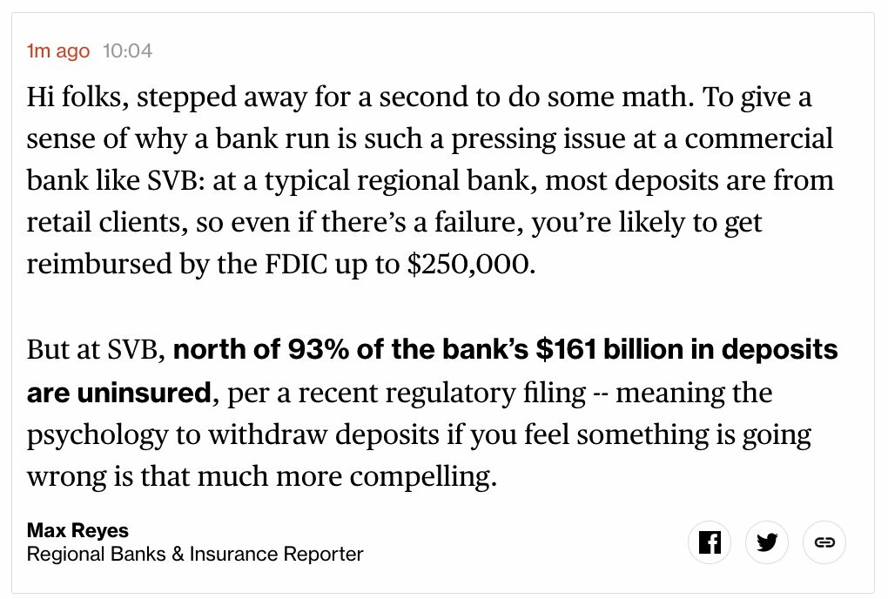Share the post on Twitter
888x599 pixels.
[767, 542]
